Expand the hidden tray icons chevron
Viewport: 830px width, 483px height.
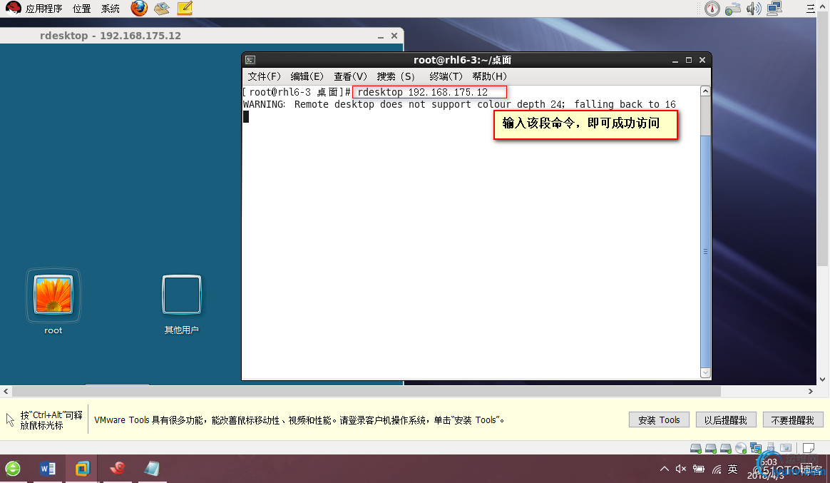click(665, 469)
